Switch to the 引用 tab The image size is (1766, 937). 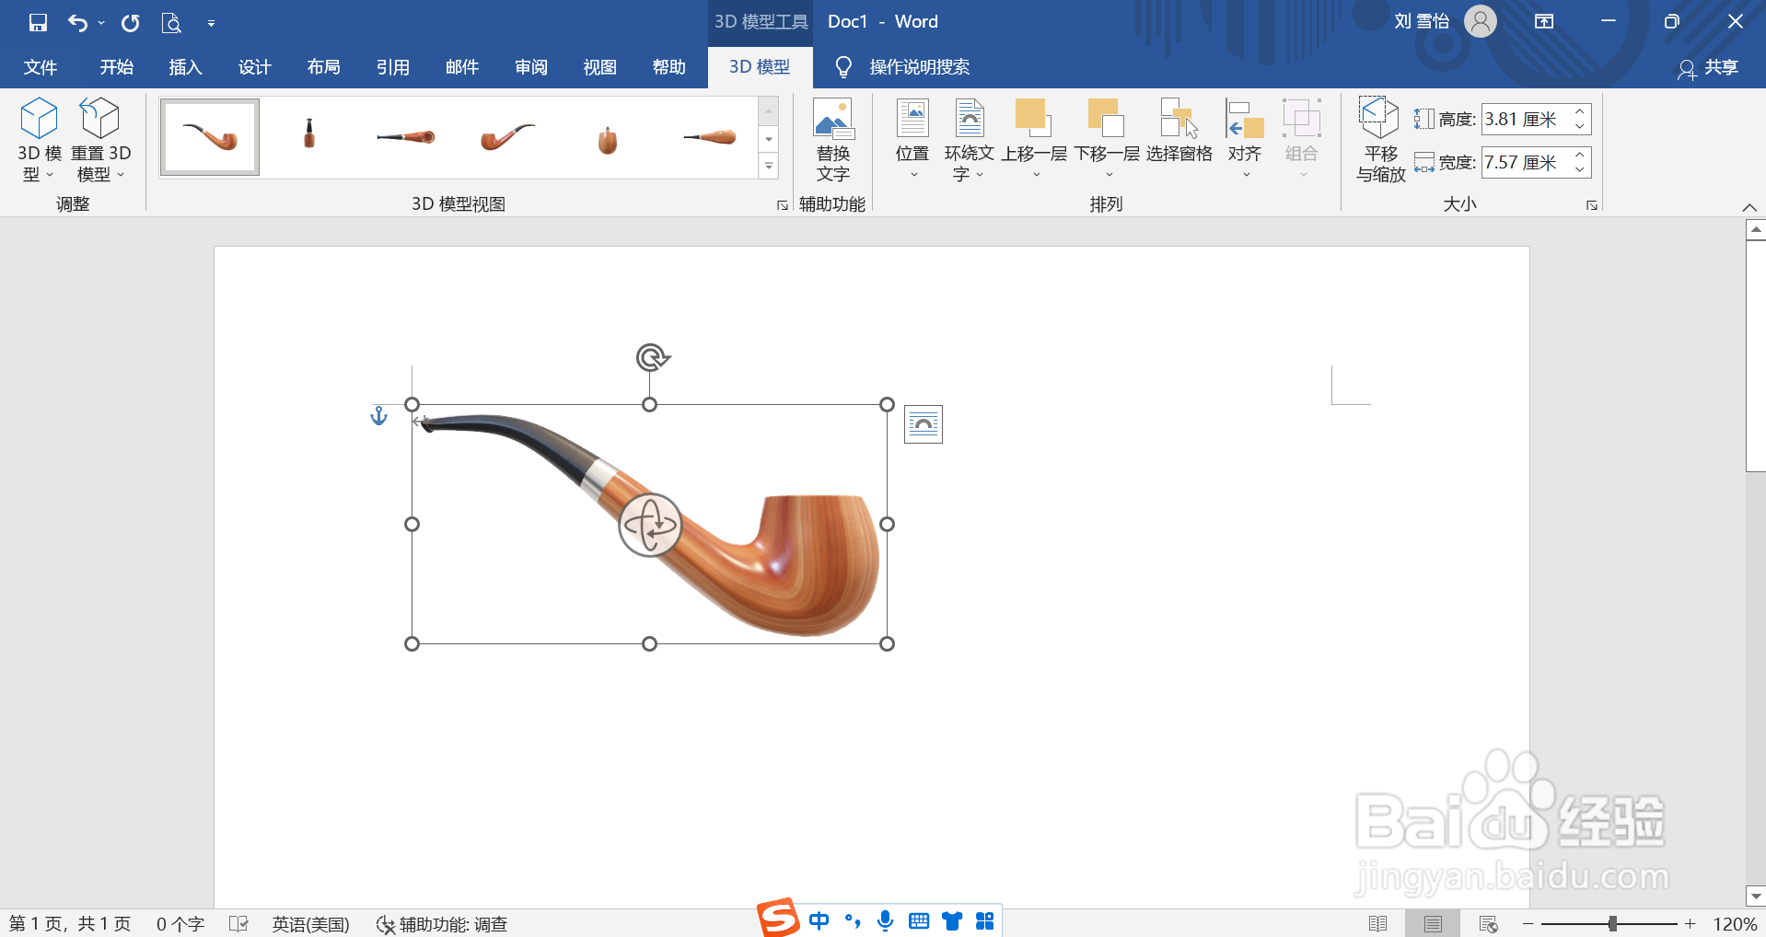[392, 67]
